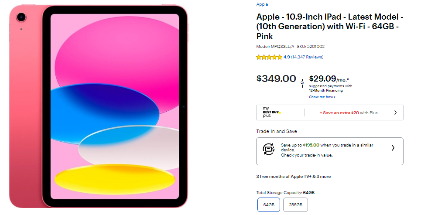Select the 64GB storage option
The height and width of the screenshot is (215, 421).
pyautogui.click(x=269, y=205)
